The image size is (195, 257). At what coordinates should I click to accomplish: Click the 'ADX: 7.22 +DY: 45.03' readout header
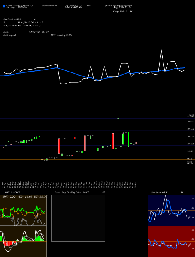tap(24, 197)
